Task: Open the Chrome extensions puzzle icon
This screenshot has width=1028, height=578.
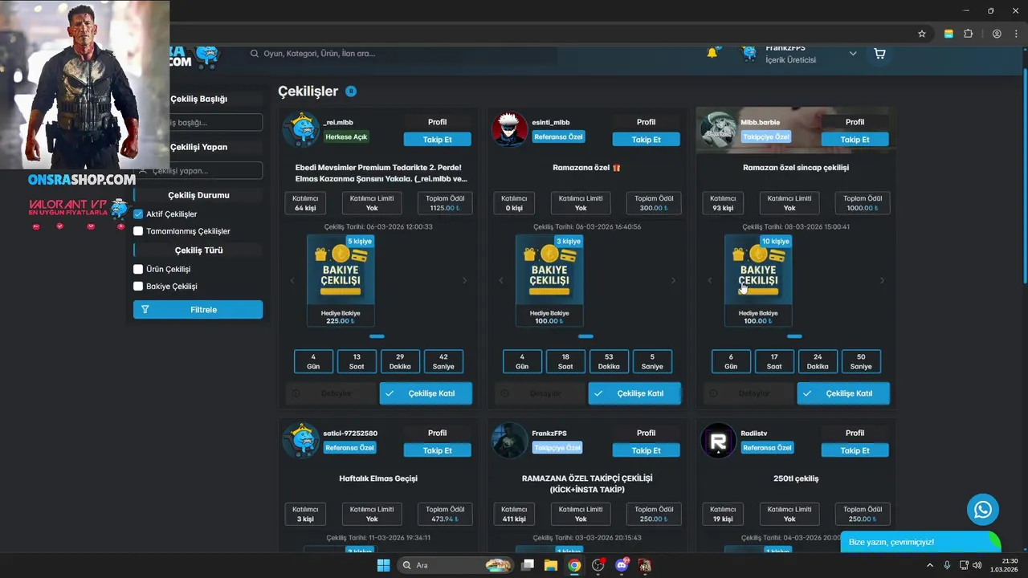Action: (x=968, y=34)
